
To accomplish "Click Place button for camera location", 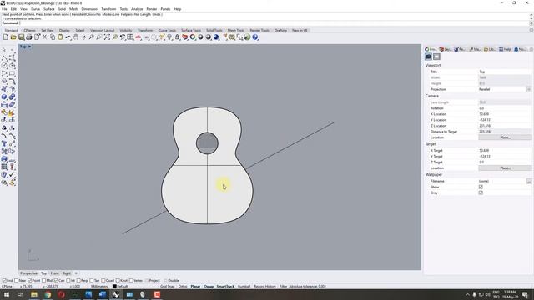I will [505, 137].
